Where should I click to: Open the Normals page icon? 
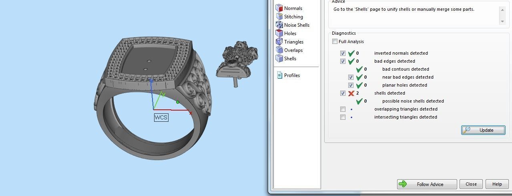coord(279,8)
